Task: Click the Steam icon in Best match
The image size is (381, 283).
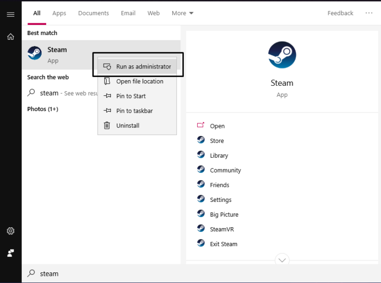Action: click(35, 54)
